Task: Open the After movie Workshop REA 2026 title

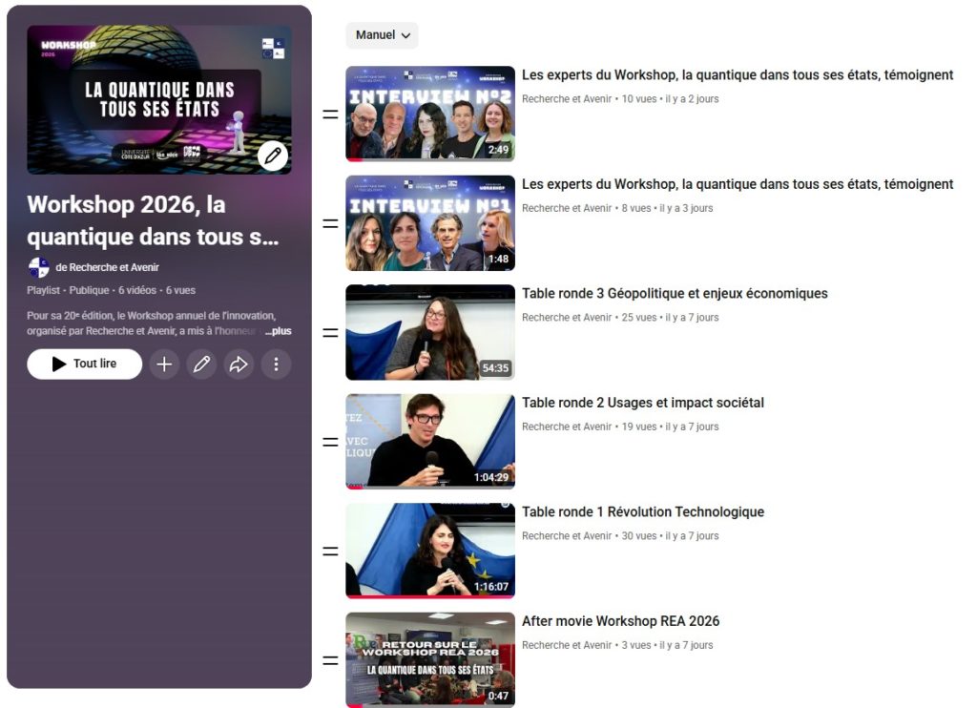Action: click(x=620, y=621)
